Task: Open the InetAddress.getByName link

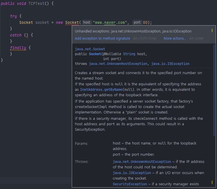Action: [101, 90]
